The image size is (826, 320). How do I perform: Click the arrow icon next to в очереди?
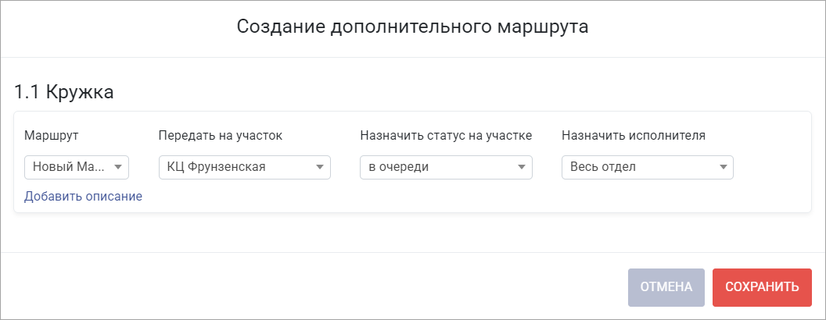click(x=521, y=167)
